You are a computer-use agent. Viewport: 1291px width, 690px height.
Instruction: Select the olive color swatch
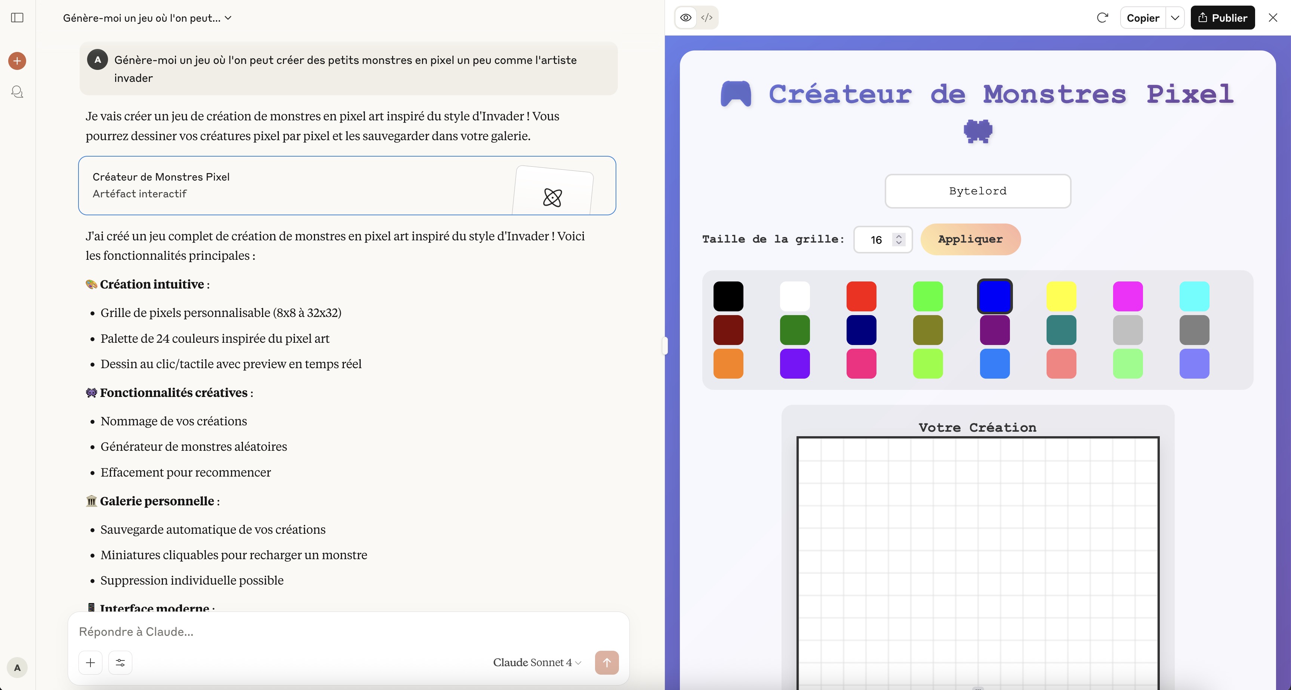[x=928, y=330]
